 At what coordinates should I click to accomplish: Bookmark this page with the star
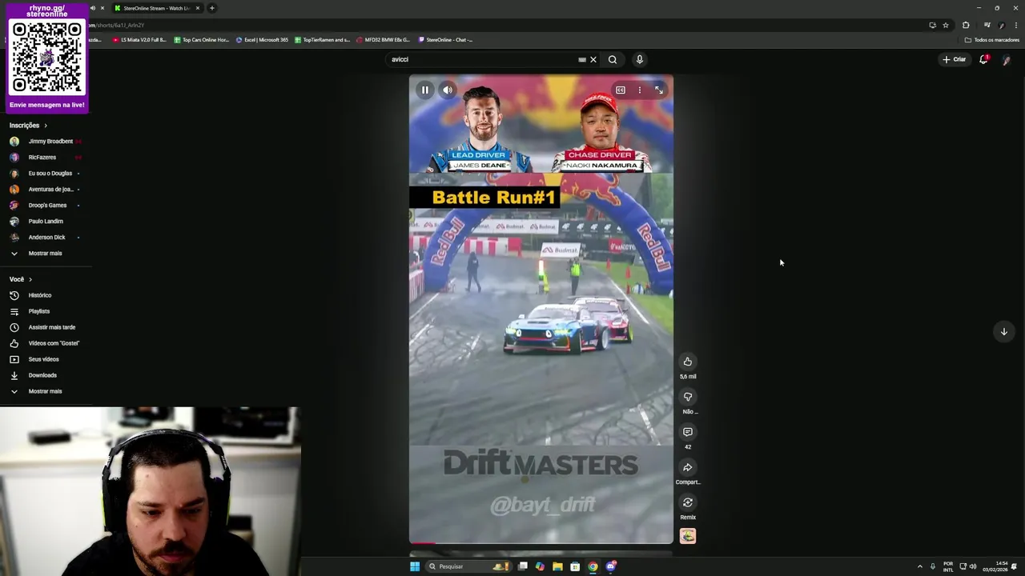point(946,26)
